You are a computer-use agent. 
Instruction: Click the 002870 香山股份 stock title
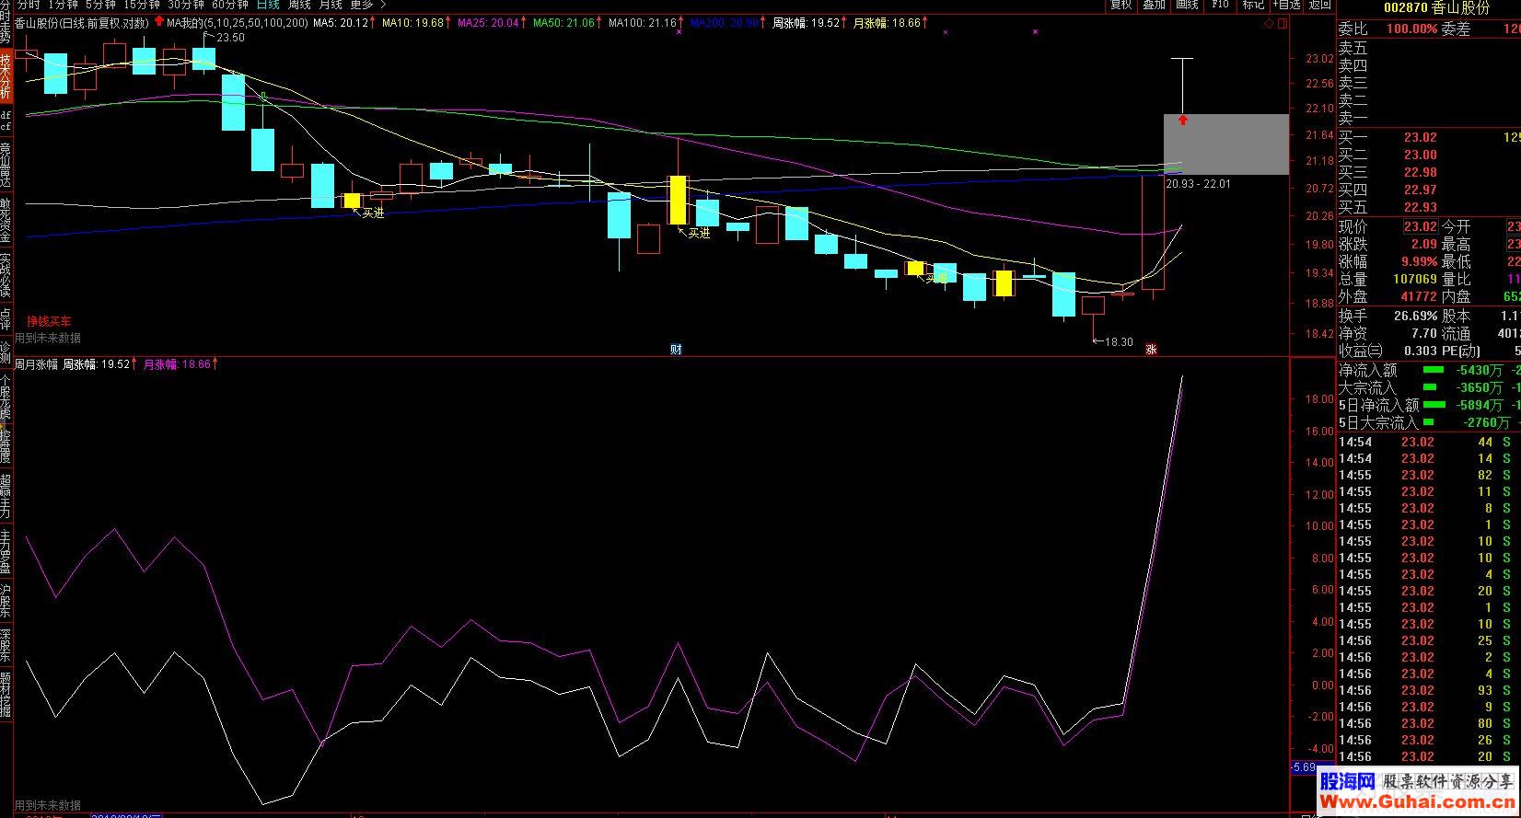pyautogui.click(x=1434, y=7)
